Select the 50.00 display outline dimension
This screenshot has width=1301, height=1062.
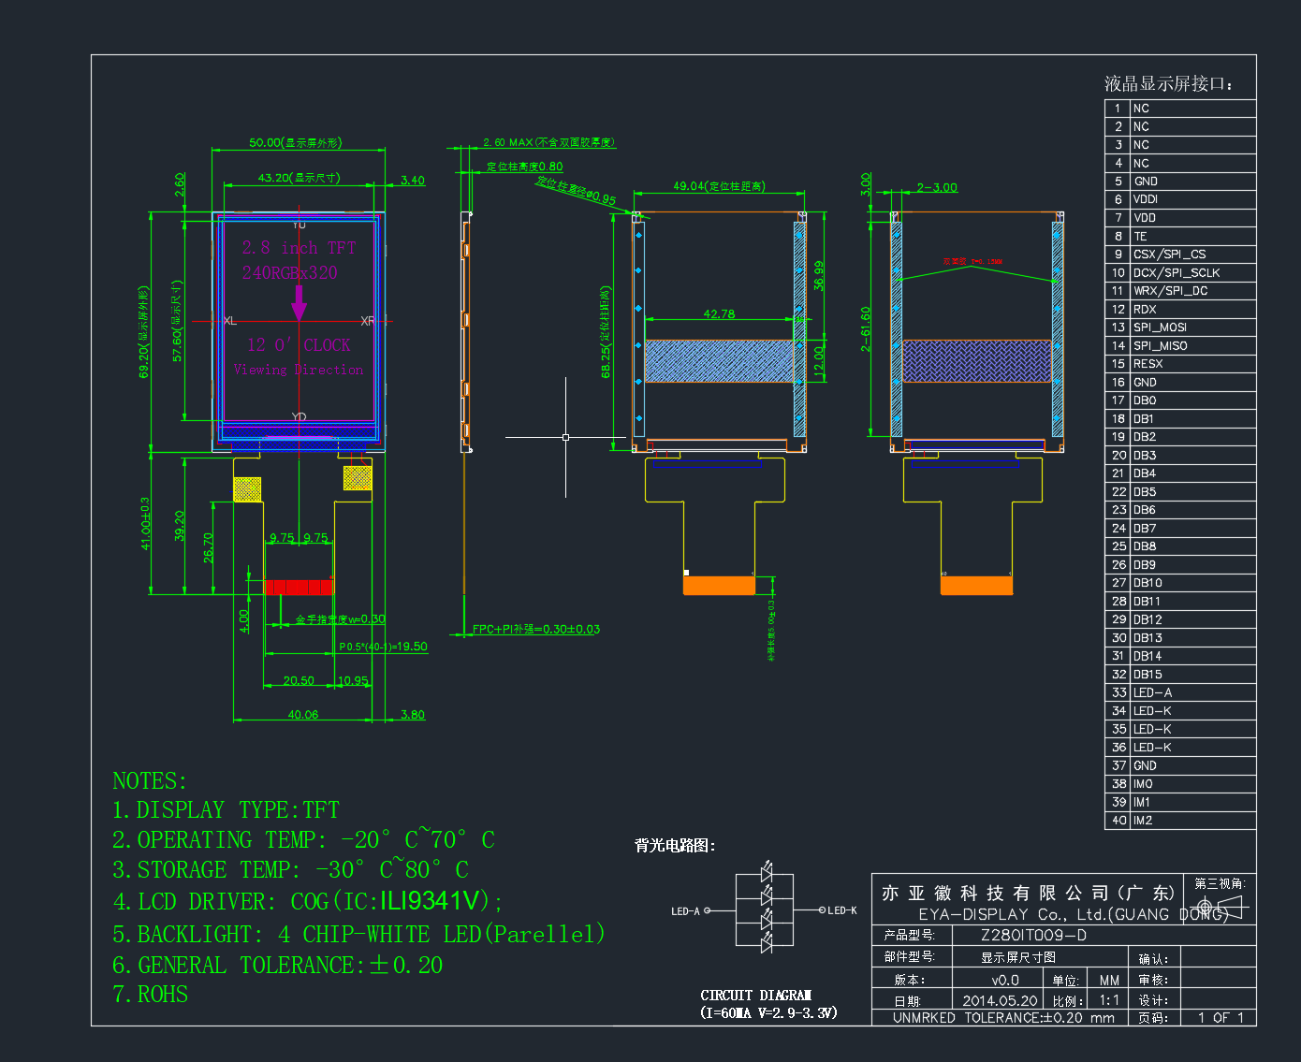click(x=296, y=142)
